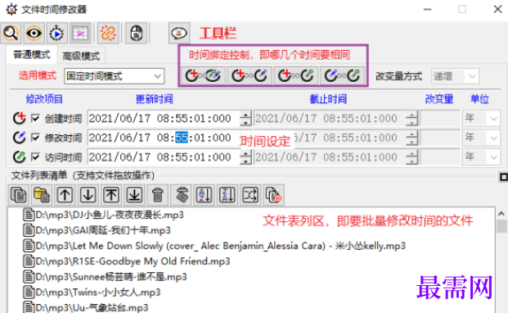The image size is (508, 313).
Task: Click the stopwatch play toolbar icon
Action: [x=57, y=33]
